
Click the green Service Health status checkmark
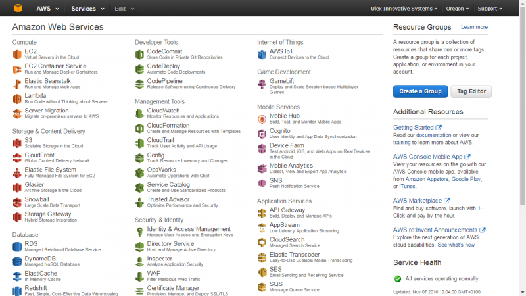398,278
